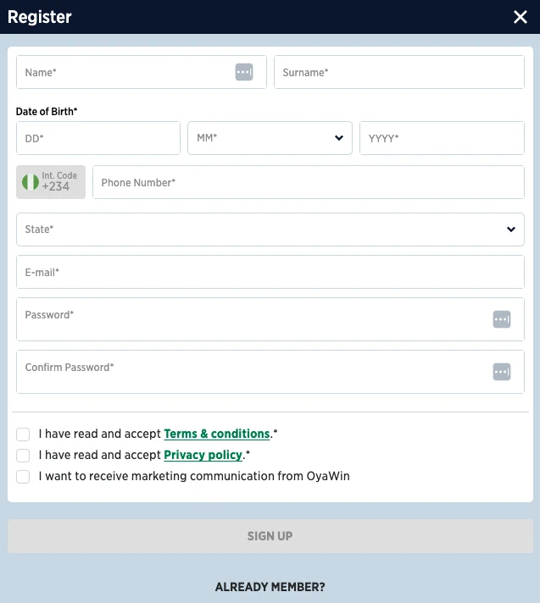The width and height of the screenshot is (540, 603).
Task: Click the password manager icon in Password field
Action: click(x=502, y=319)
